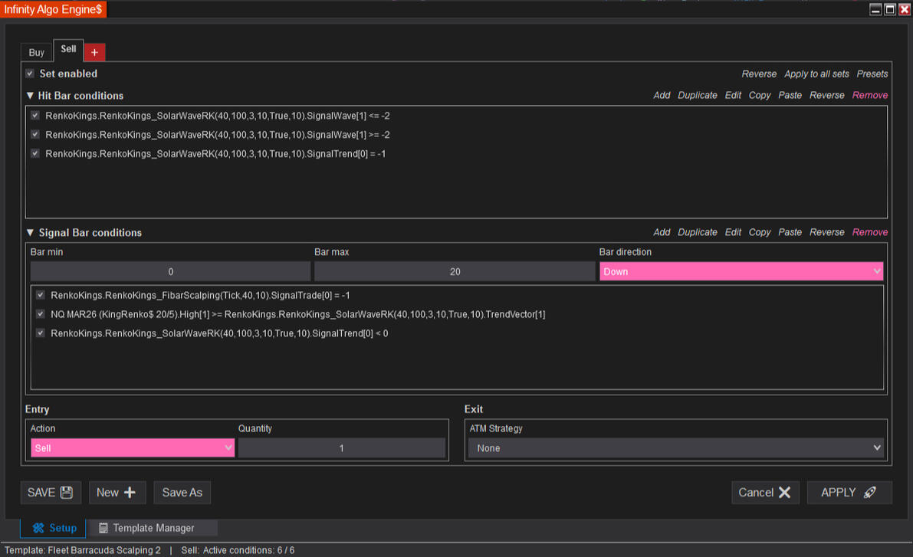The image size is (913, 557).
Task: Click the red plus tab to add set
Action: [94, 52]
